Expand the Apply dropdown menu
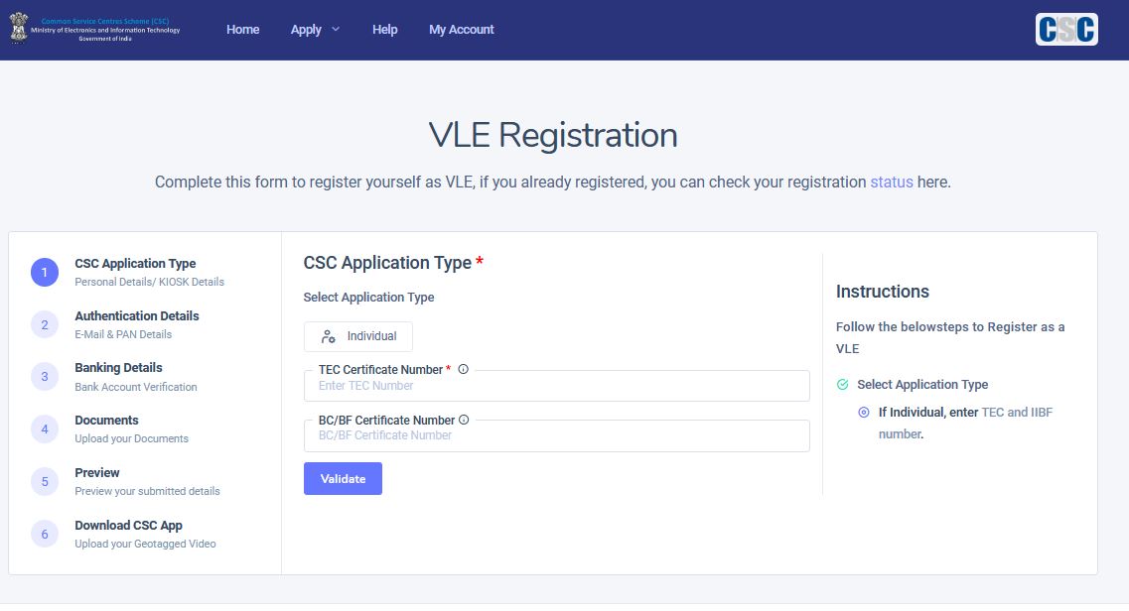The width and height of the screenshot is (1129, 611). pos(315,30)
